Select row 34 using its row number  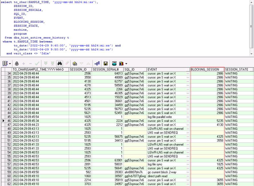click(x=9, y=73)
